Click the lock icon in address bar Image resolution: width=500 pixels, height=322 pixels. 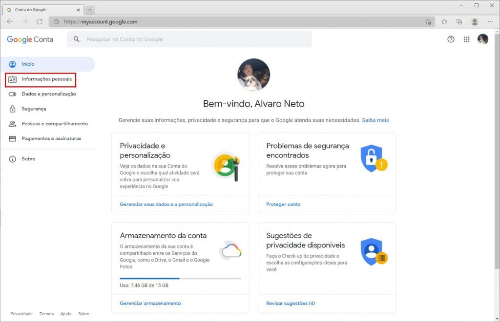point(57,21)
